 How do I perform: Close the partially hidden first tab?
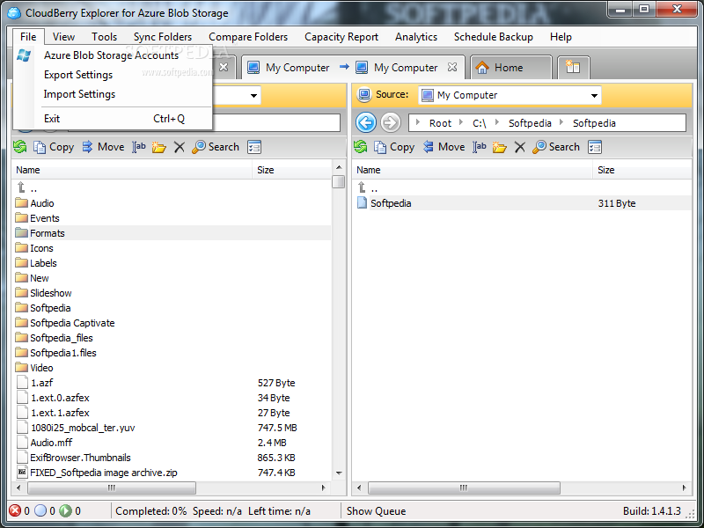pyautogui.click(x=224, y=68)
